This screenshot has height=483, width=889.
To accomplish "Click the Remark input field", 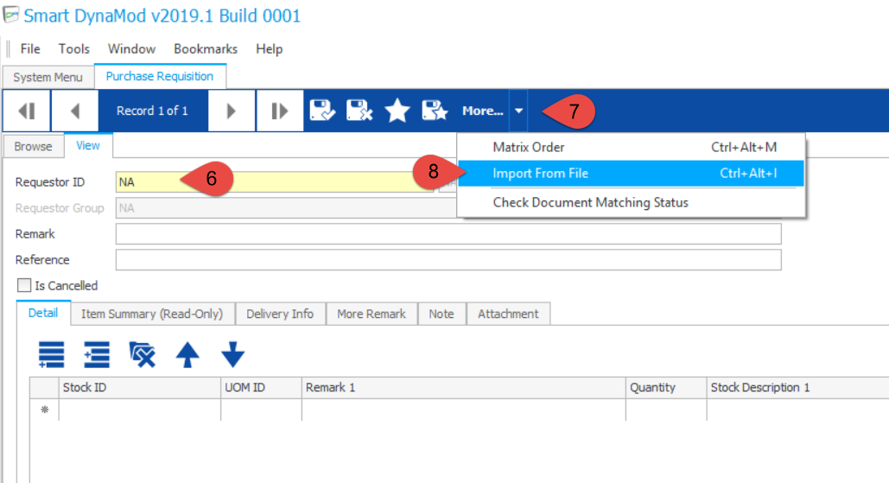I will point(448,234).
